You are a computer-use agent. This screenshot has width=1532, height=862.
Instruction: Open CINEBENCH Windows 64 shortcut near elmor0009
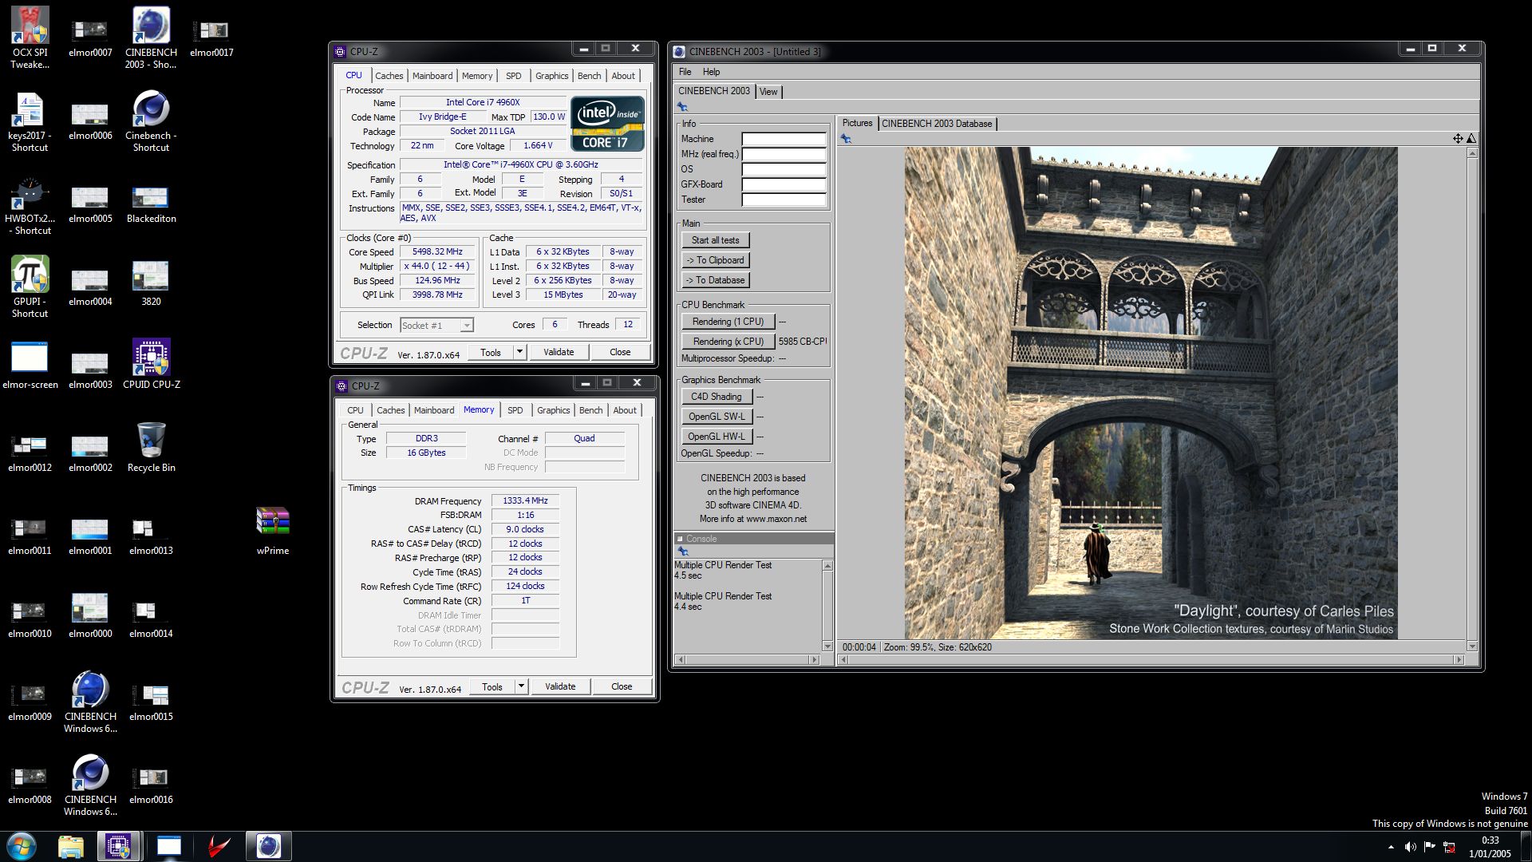(90, 703)
